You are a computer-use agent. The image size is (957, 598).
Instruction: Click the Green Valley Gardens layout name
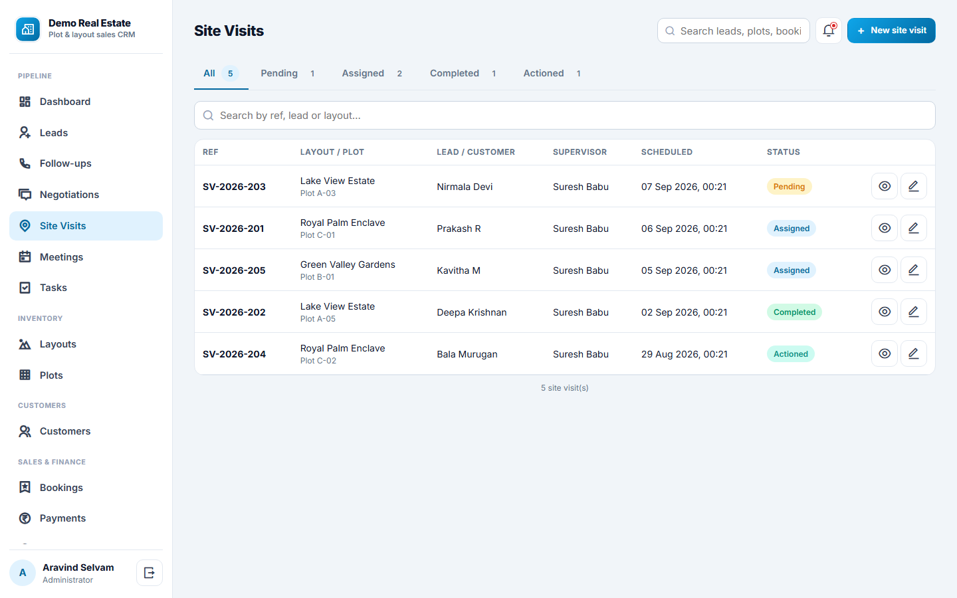coord(348,264)
